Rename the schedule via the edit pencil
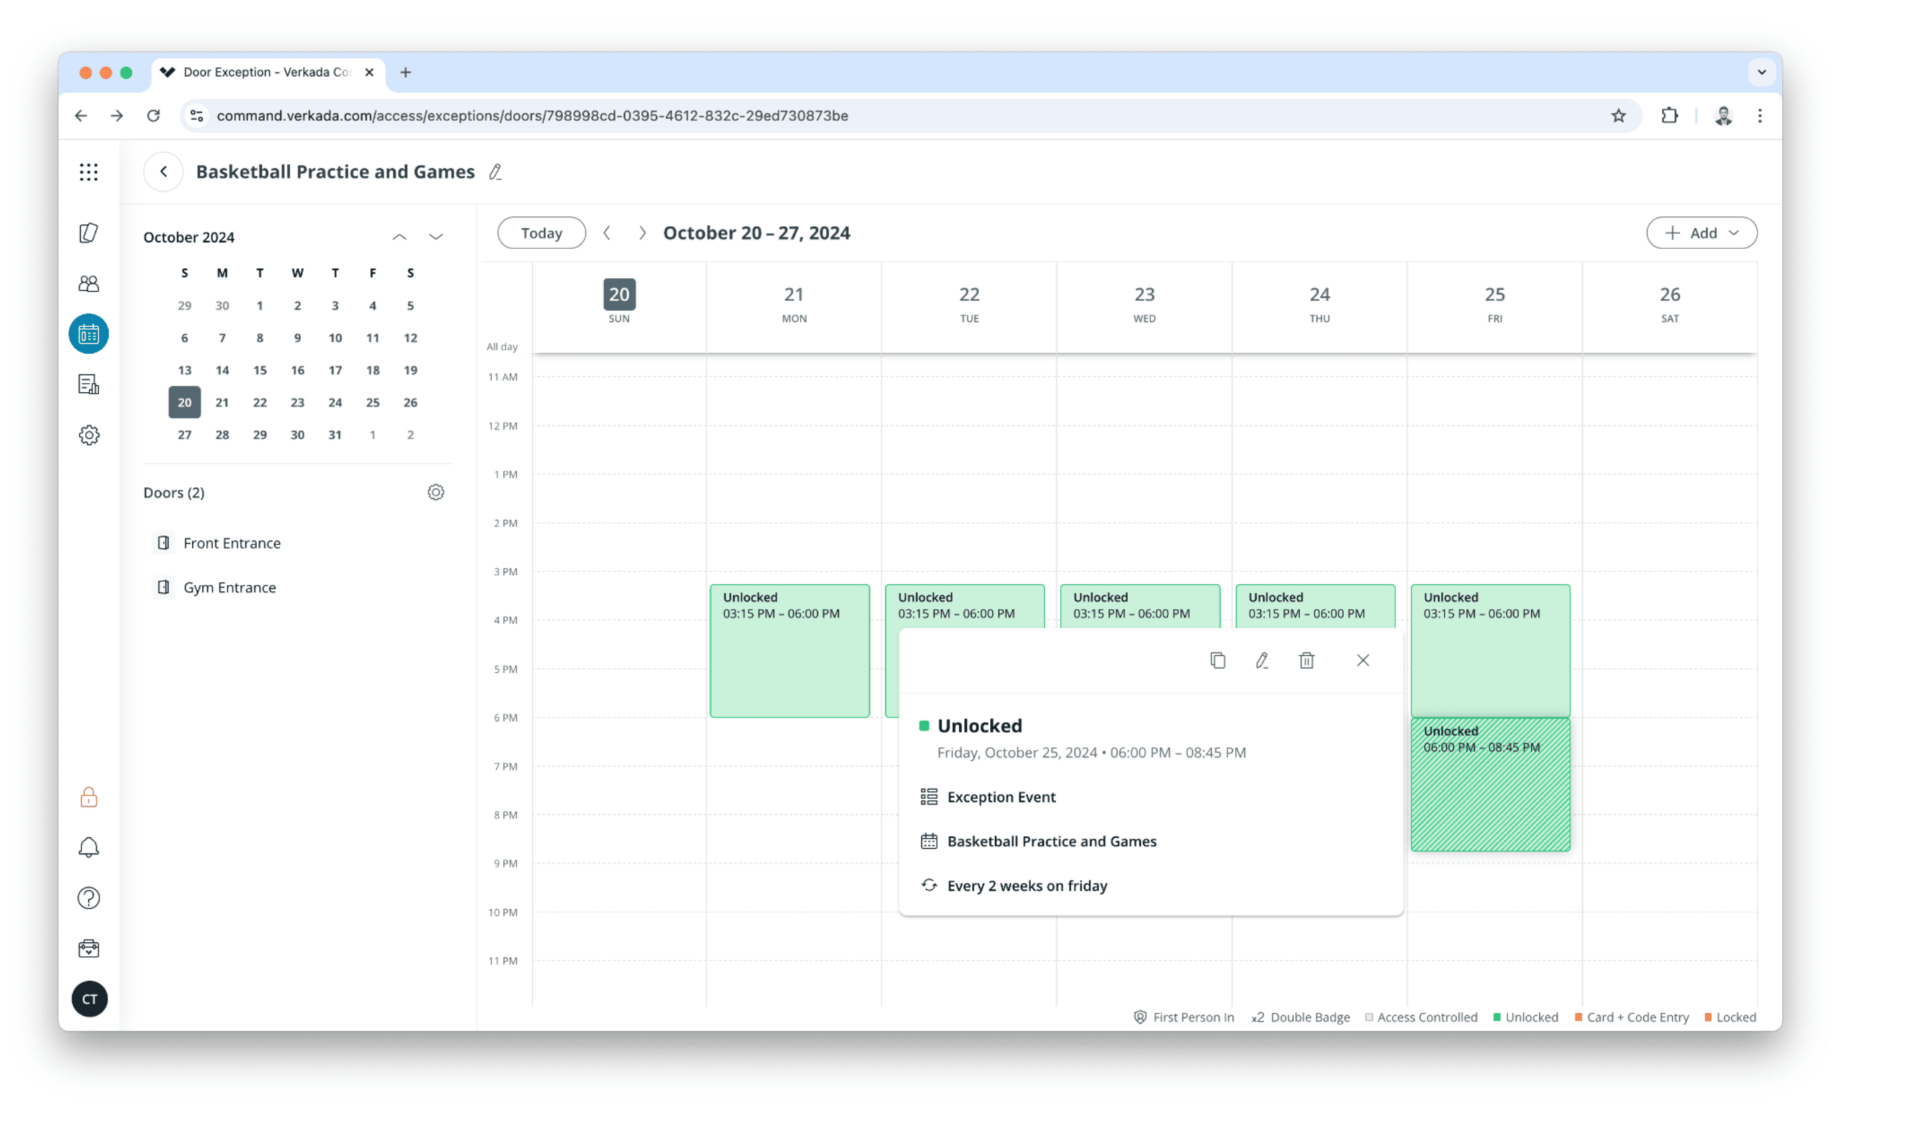Screen dimensions: 1919x1125 click(496, 172)
